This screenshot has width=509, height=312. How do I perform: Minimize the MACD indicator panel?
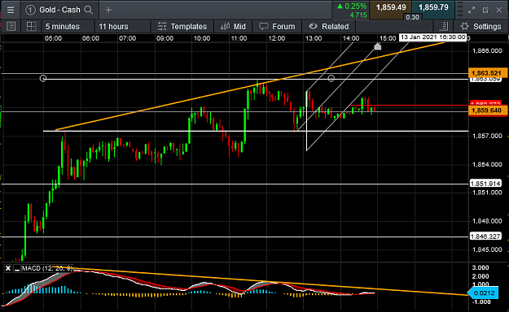17,268
